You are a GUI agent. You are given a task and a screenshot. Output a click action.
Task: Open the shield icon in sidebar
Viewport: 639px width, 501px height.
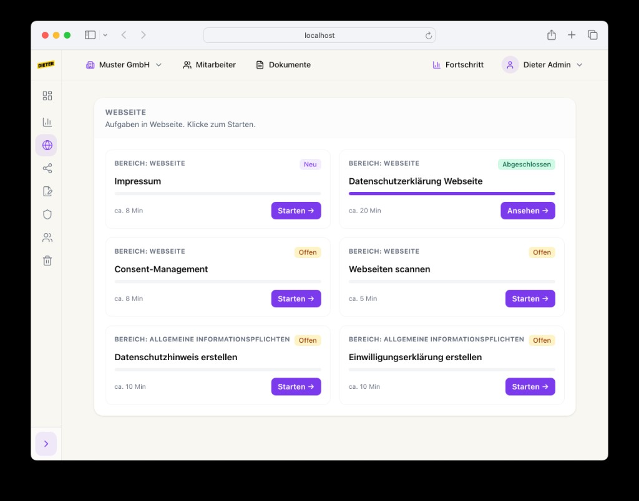(47, 214)
